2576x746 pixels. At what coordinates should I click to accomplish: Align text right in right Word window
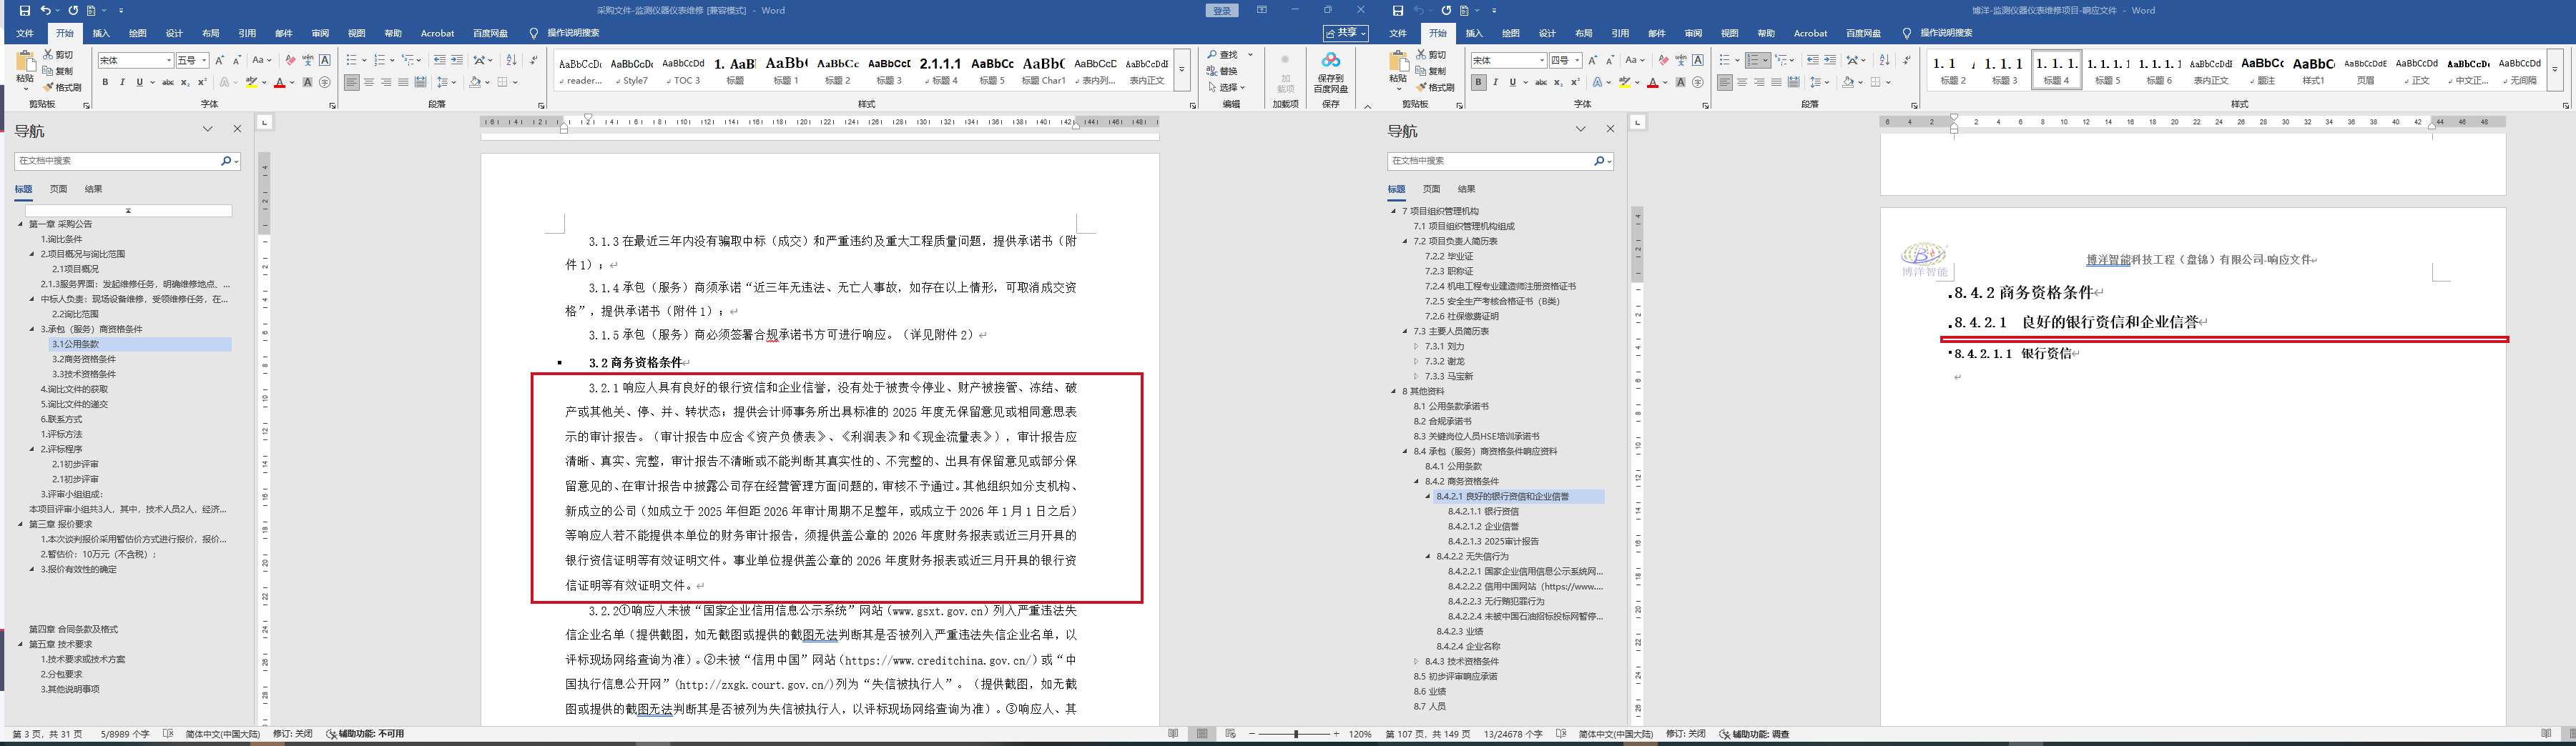[1759, 83]
